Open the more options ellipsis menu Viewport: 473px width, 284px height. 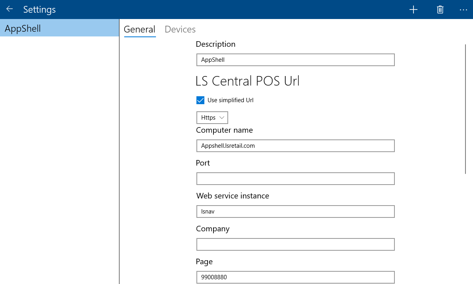463,10
